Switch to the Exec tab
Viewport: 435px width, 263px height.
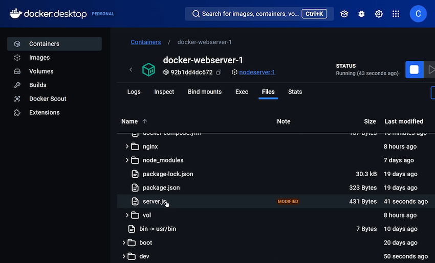(242, 92)
